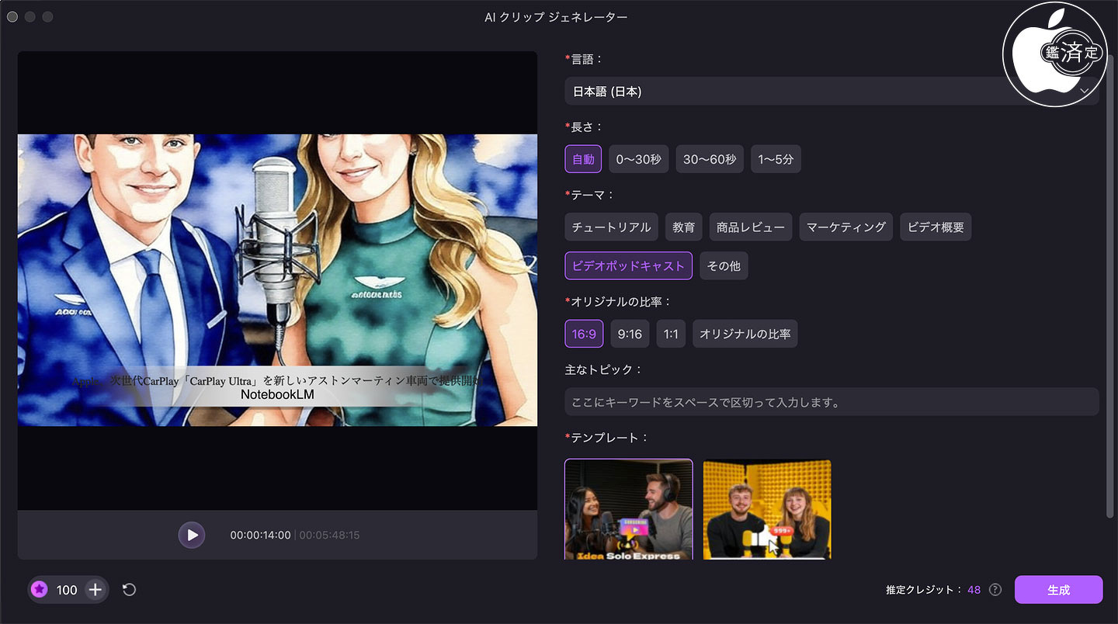
Task: Open the 言語 dropdown 日本語 (日本)
Action: pyautogui.click(x=832, y=92)
